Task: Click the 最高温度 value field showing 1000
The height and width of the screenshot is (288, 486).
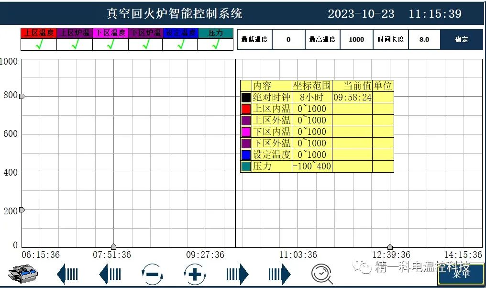Action: [356, 40]
